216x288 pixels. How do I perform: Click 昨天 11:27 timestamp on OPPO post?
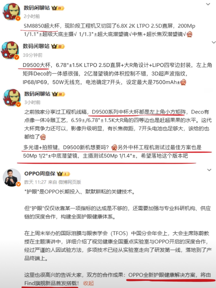pyautogui.click(x=35, y=182)
